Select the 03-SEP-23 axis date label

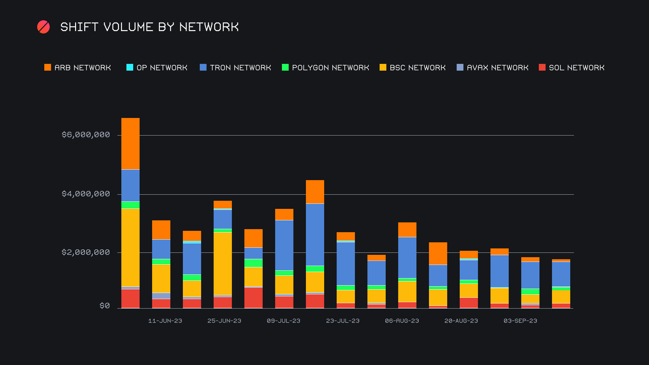click(520, 321)
